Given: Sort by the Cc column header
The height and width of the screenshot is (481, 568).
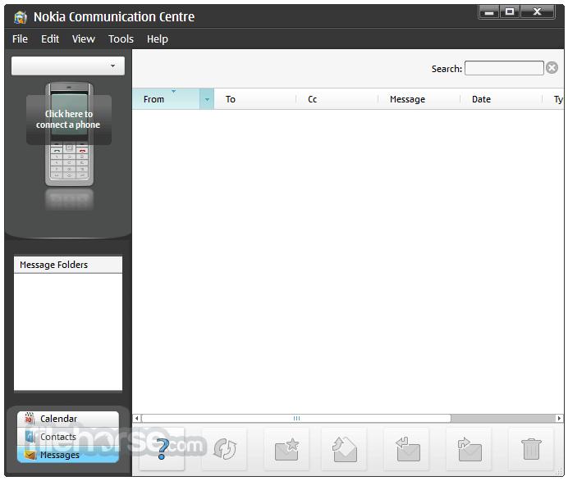Looking at the screenshot, I should click(x=337, y=99).
